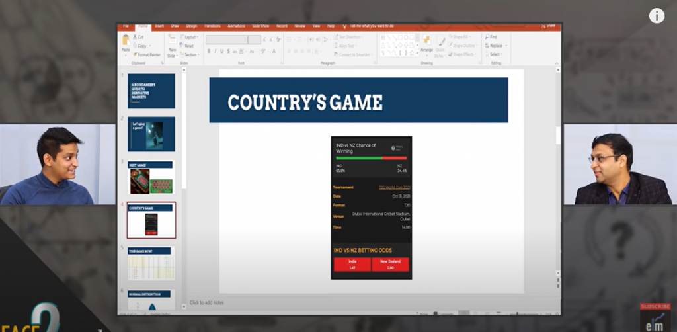Select slide 6 thumbnail Normal Distribution

coord(151,300)
